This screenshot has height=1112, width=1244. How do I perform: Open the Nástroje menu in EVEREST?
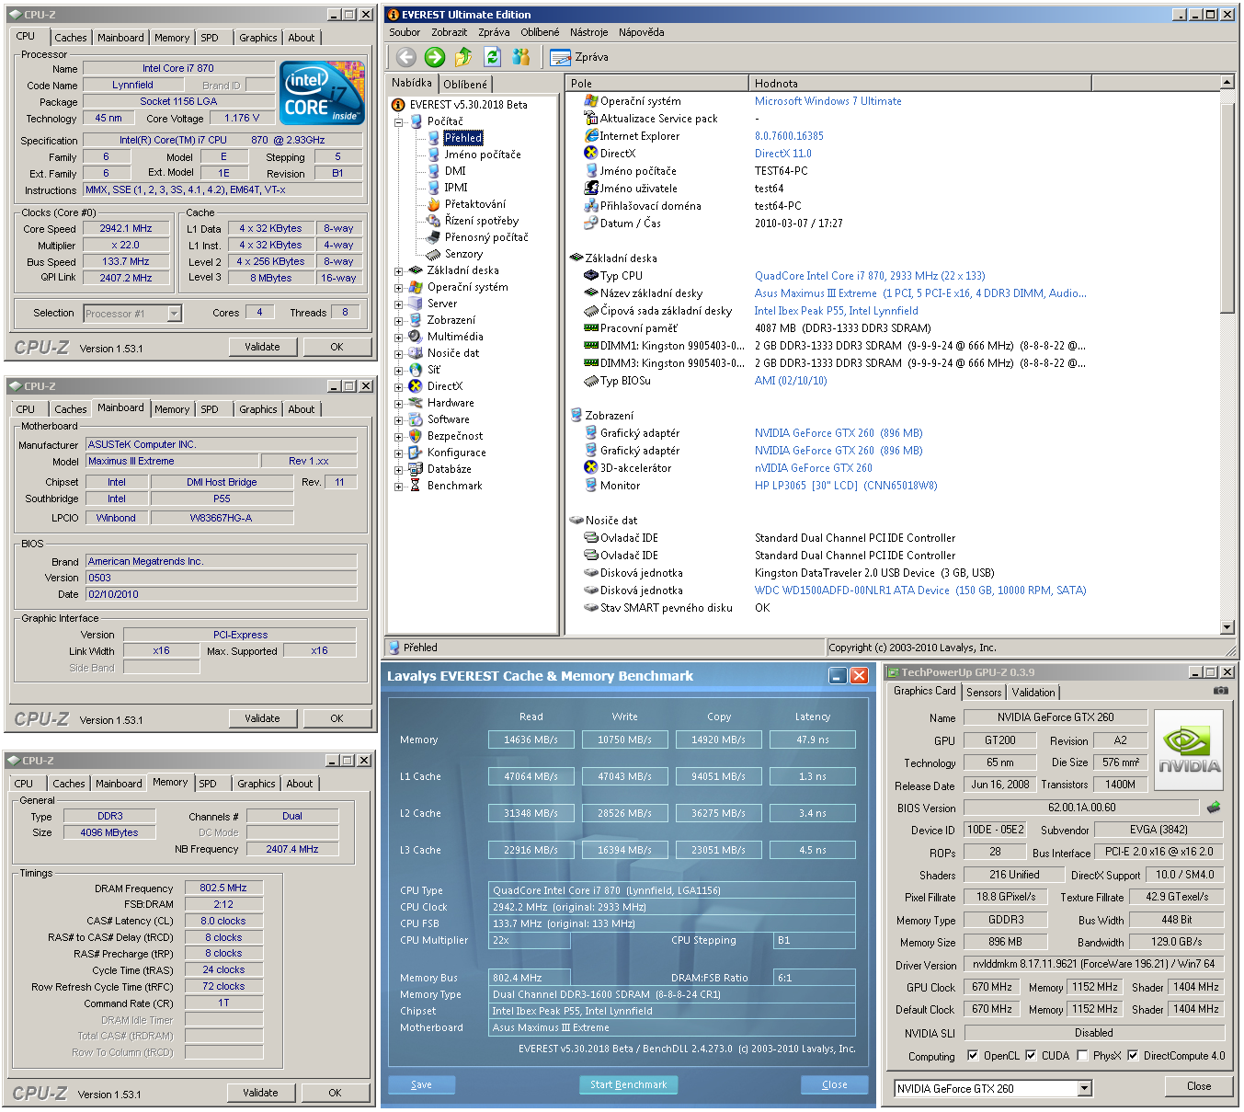tap(588, 32)
